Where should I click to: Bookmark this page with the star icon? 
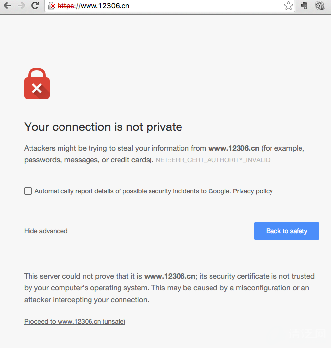pos(288,6)
